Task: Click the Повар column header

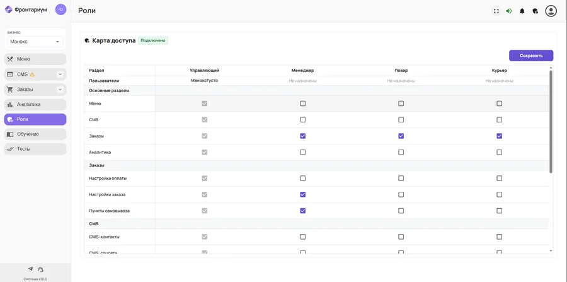Action: click(x=401, y=71)
